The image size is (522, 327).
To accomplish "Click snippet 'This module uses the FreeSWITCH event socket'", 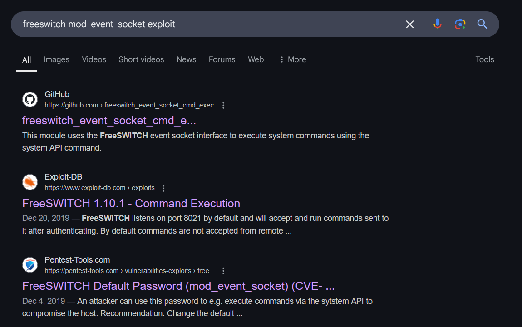I will point(119,136).
